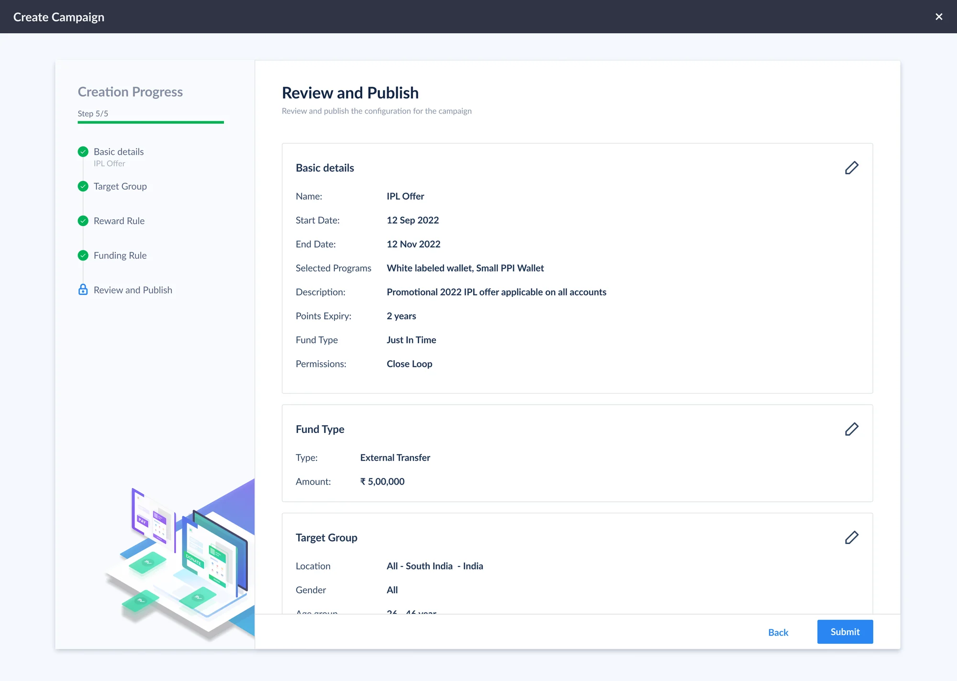
Task: Click the Reward Rule green checkmark icon
Action: pos(83,221)
